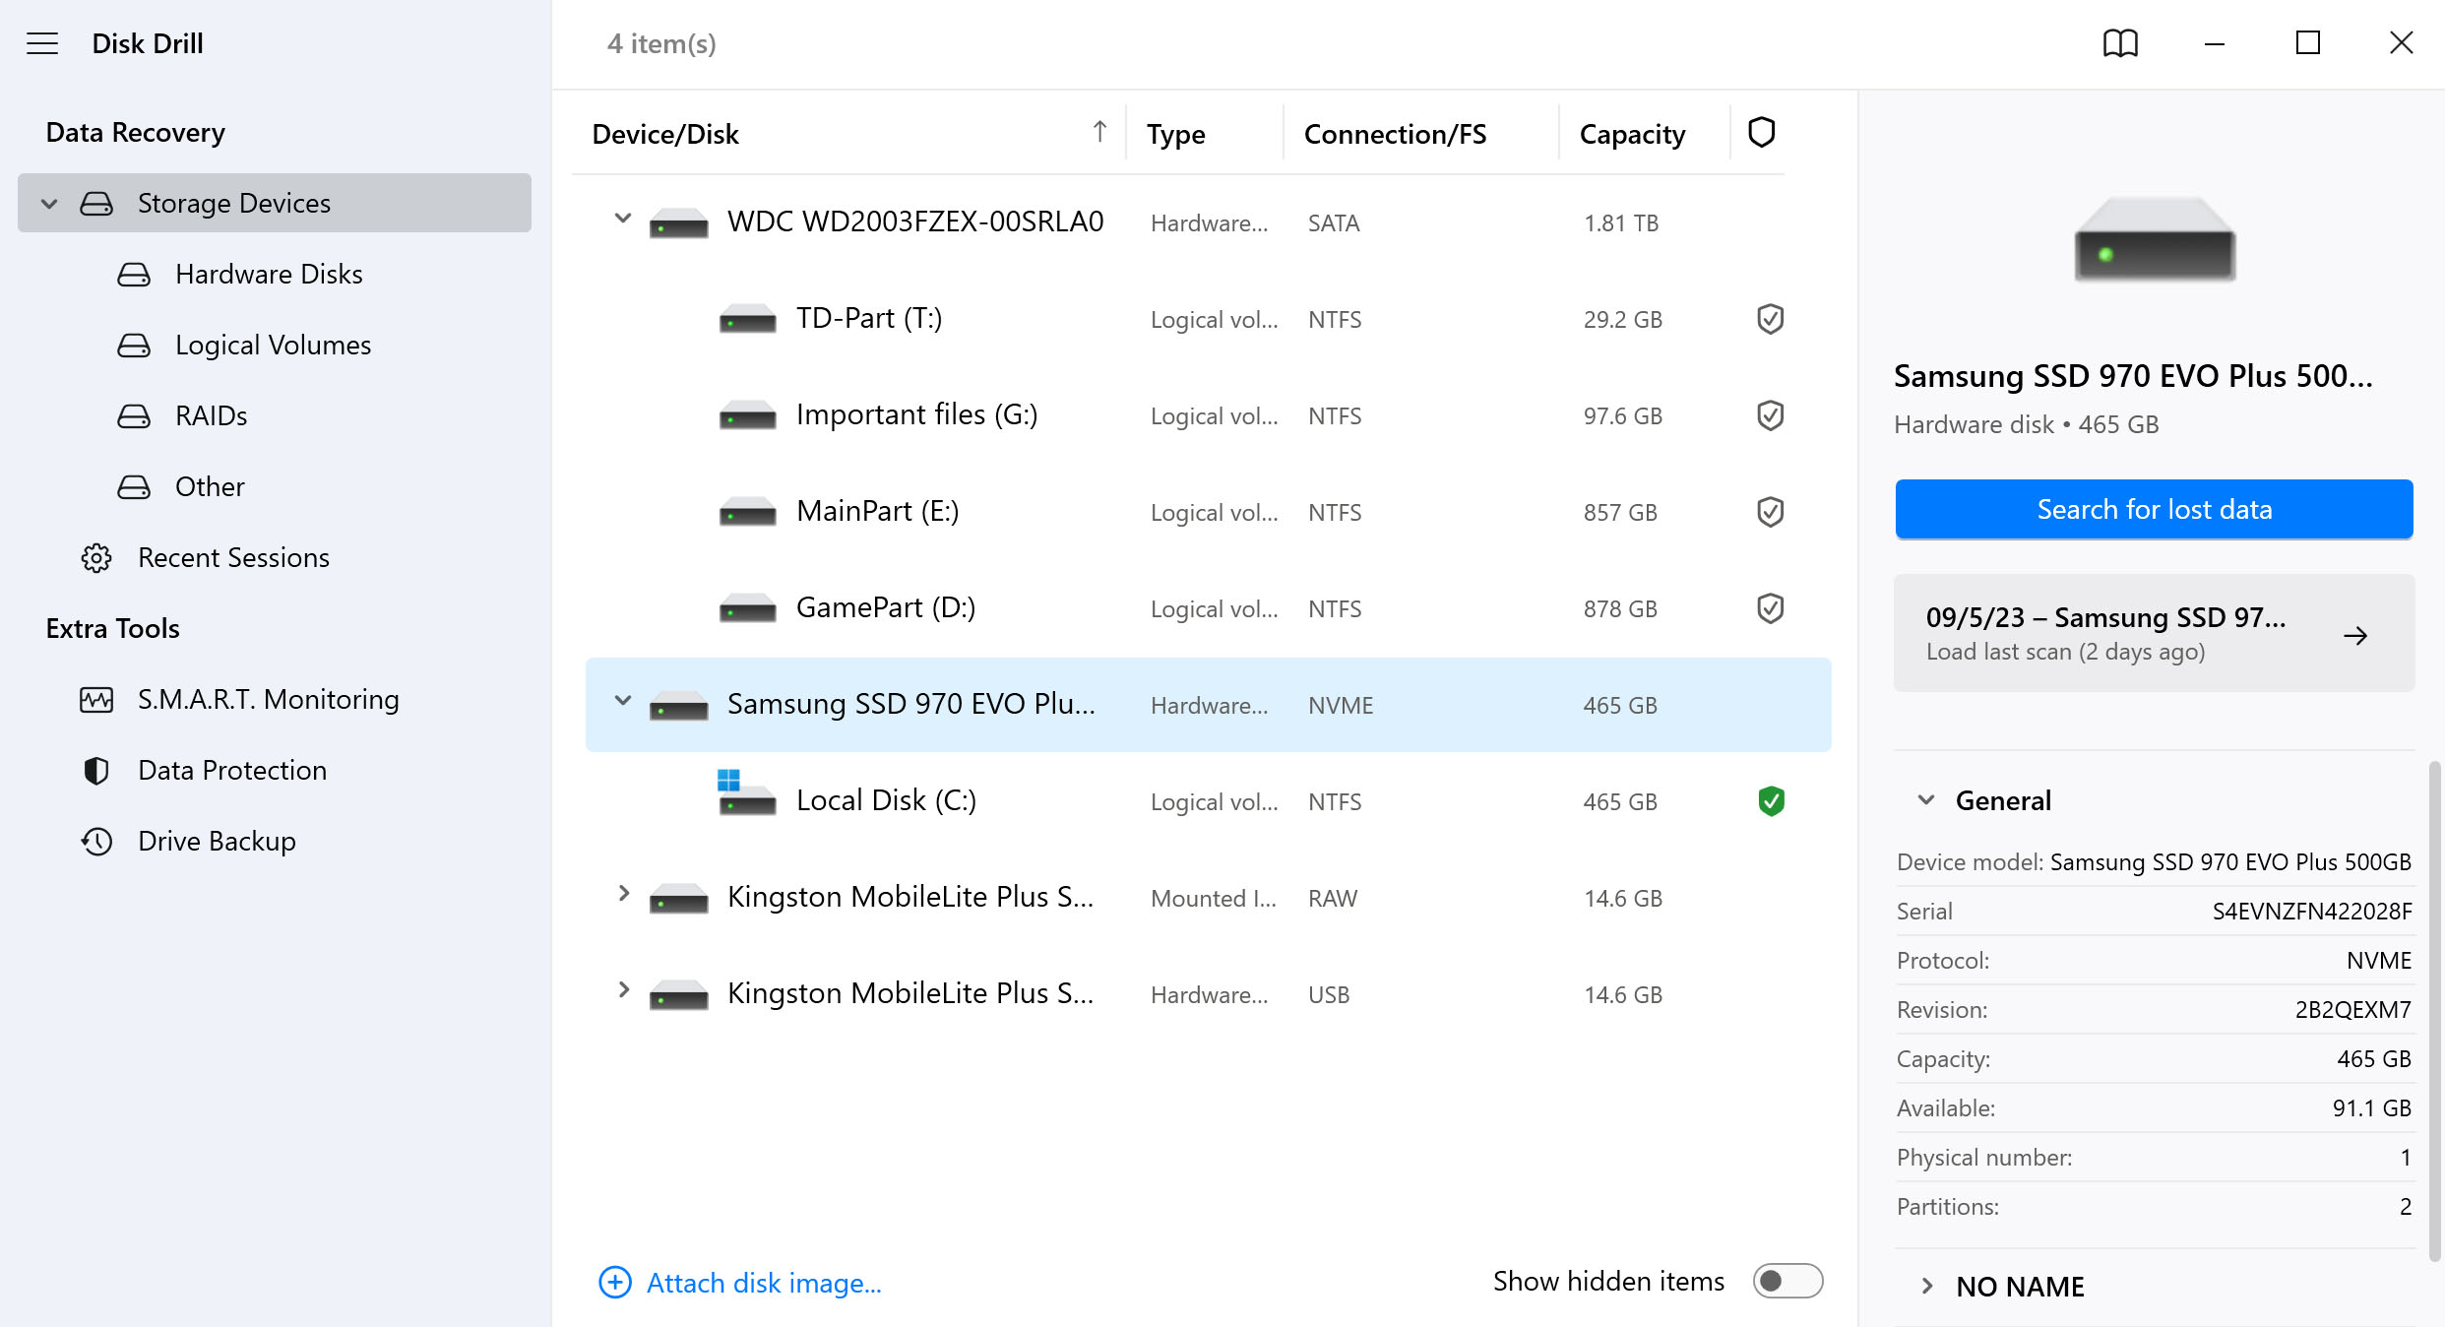This screenshot has height=1327, width=2445.
Task: Click the S.M.A.R.T. Monitoring icon
Action: 96,700
